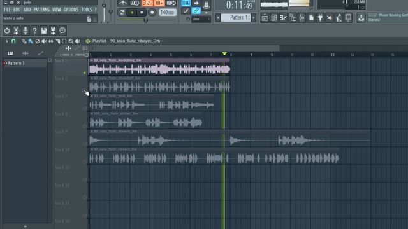Toggle the orange recording countdown button
Screen dimensions: 408x229
click(147, 3)
